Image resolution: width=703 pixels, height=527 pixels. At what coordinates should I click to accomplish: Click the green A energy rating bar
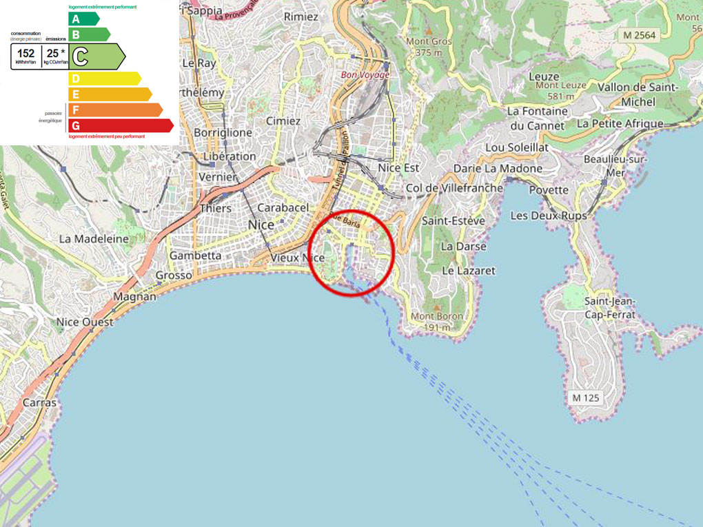83,19
